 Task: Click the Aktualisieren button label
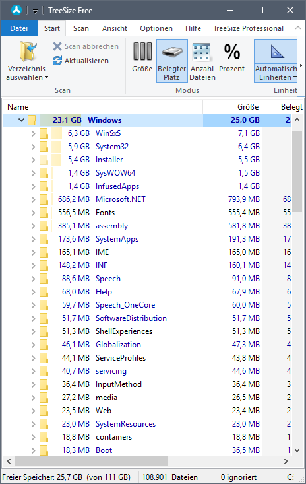(x=86, y=61)
